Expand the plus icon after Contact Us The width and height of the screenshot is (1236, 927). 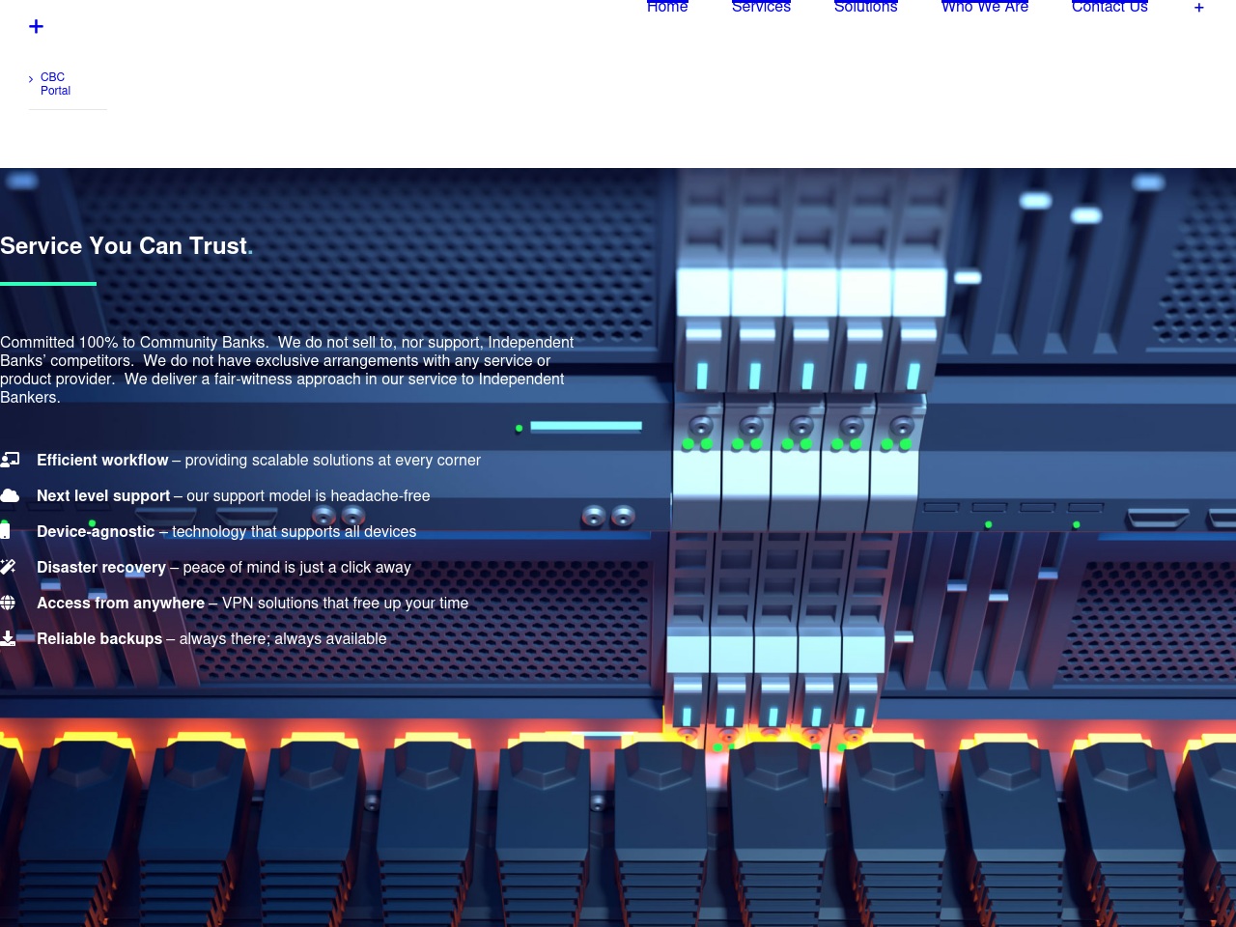point(1199,8)
